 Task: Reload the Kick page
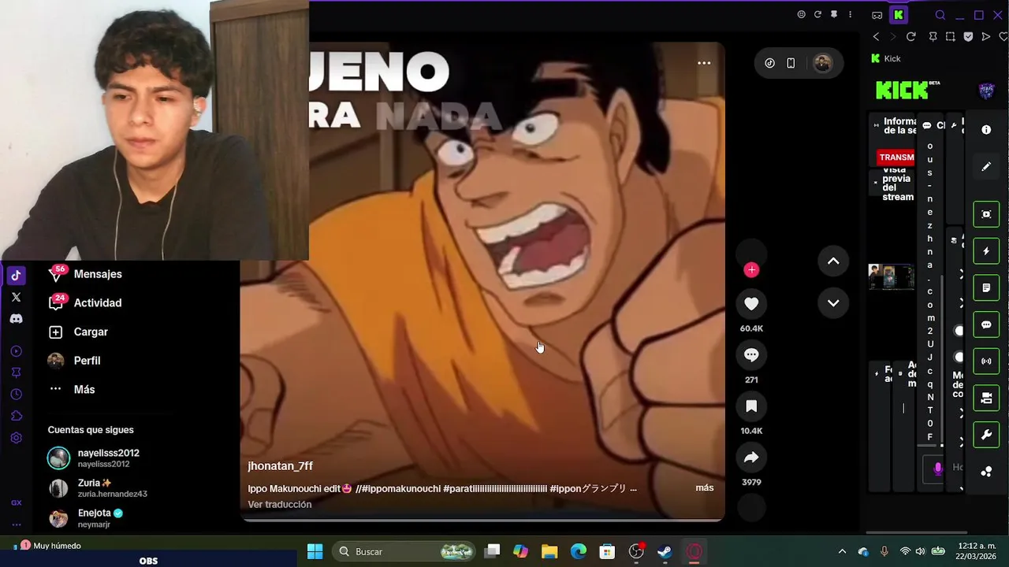911,37
